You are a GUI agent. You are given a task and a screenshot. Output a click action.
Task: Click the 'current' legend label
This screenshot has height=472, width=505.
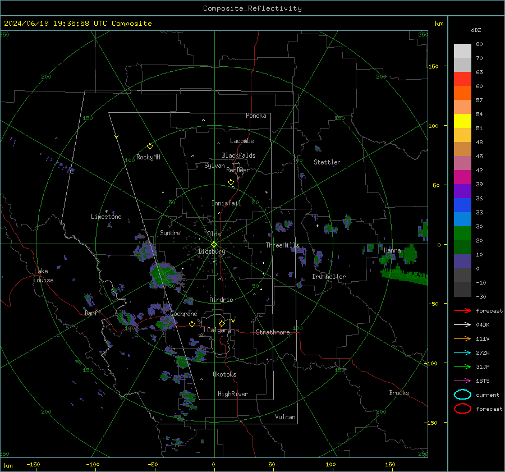coord(488,395)
